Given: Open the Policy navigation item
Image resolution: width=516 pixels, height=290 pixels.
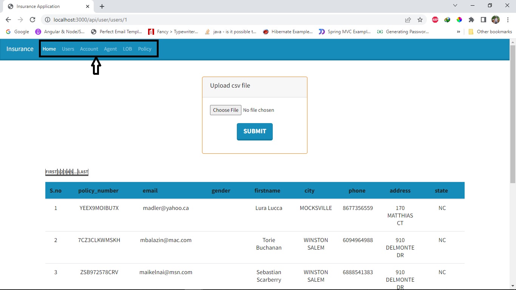Looking at the screenshot, I should click(x=145, y=49).
